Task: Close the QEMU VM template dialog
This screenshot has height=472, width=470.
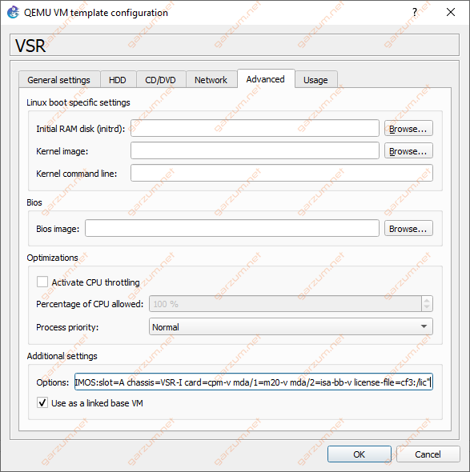Action: click(x=451, y=12)
